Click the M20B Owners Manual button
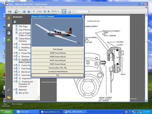This screenshot has width=152, height=114. tap(58, 57)
